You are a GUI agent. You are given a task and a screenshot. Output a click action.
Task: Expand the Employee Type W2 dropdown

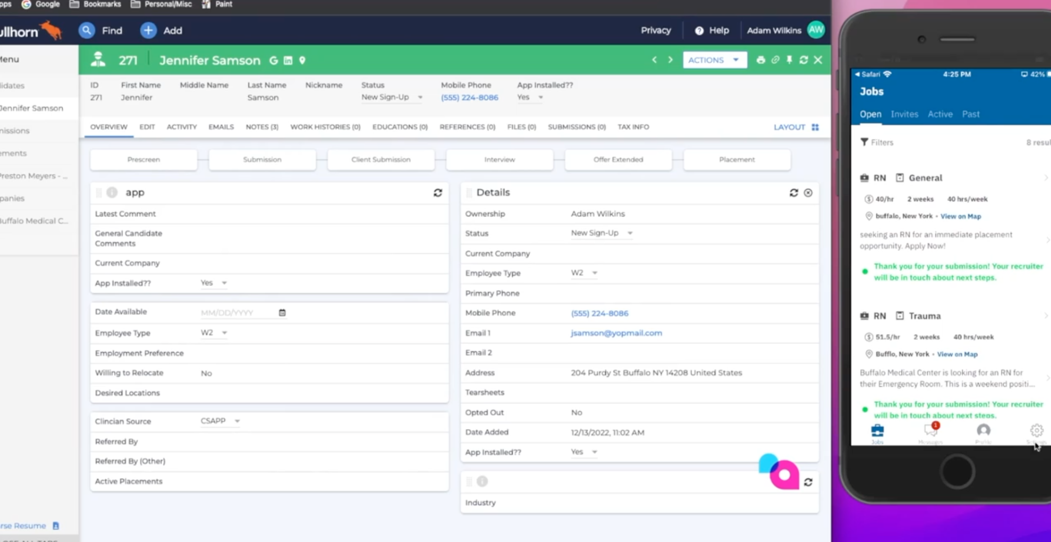pos(213,332)
